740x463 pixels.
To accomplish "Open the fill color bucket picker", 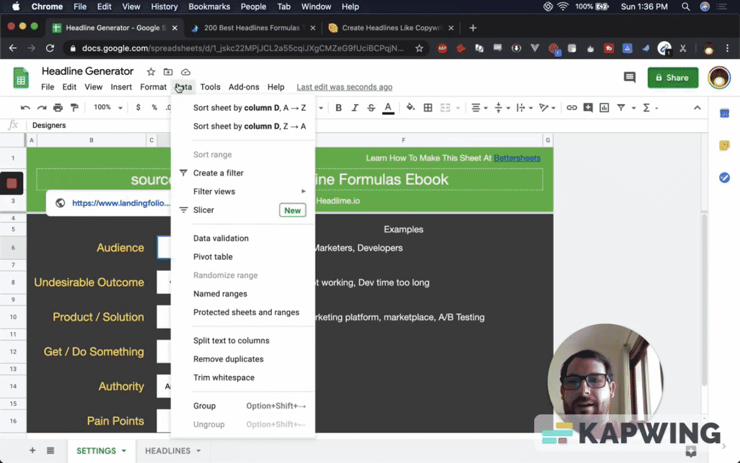I will (410, 108).
